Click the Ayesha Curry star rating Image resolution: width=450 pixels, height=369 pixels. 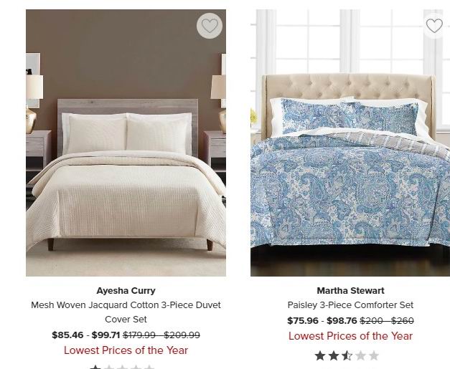(x=122, y=367)
